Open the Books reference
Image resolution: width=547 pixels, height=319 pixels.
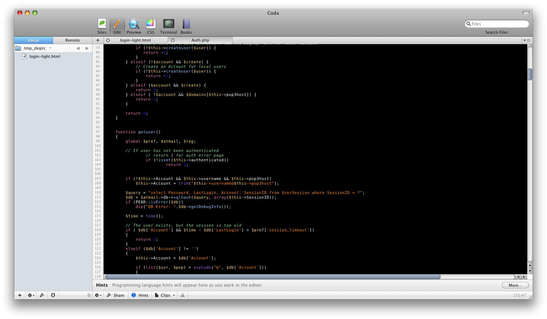186,27
